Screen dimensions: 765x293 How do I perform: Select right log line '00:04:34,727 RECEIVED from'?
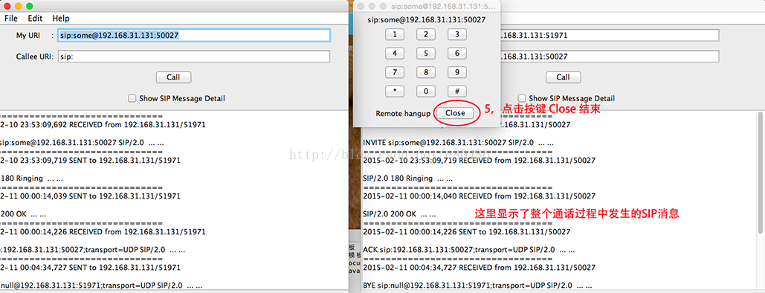point(479,267)
